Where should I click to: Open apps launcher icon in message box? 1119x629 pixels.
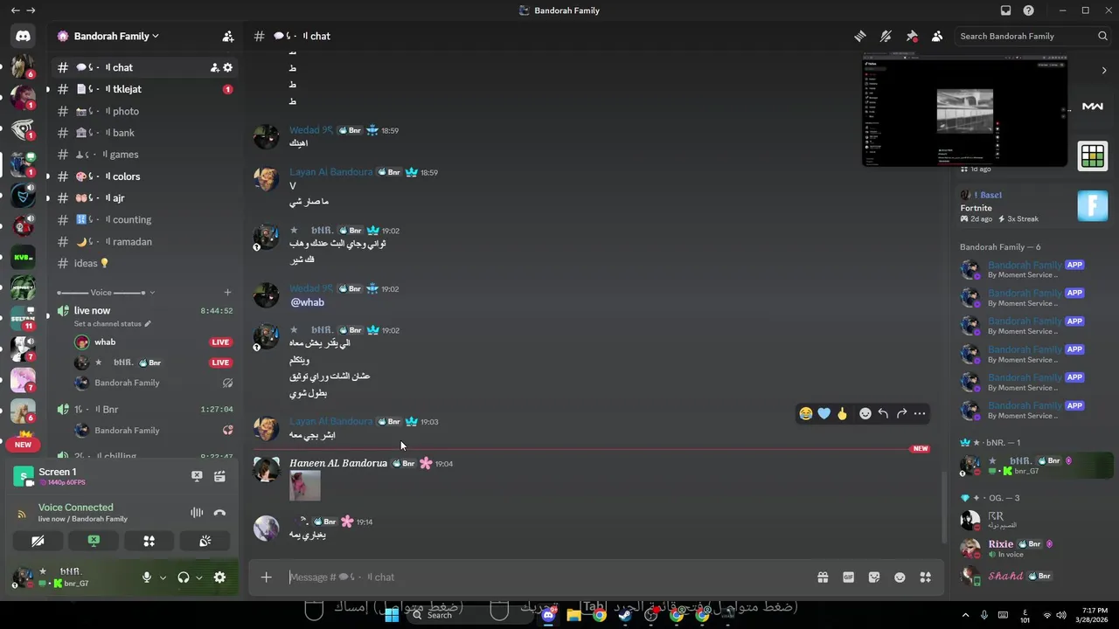click(926, 577)
